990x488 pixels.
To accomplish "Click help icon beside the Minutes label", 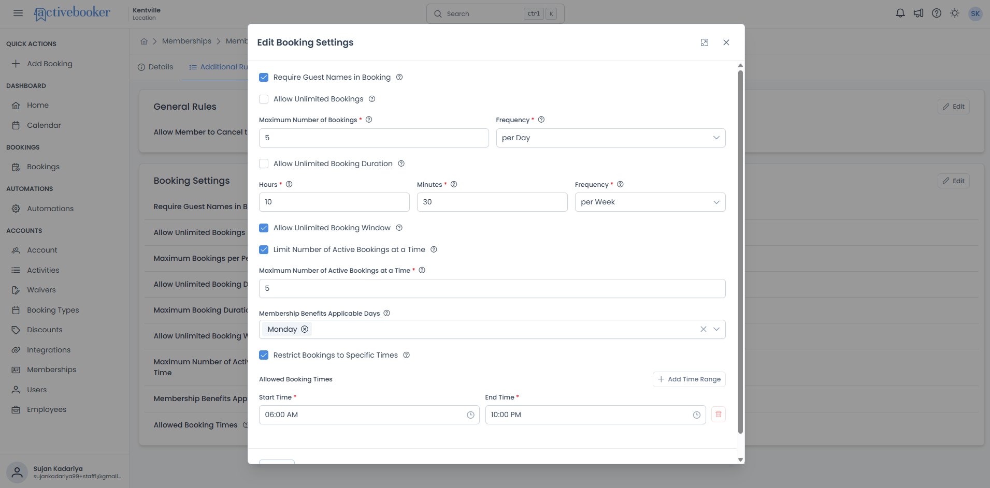I will (454, 184).
